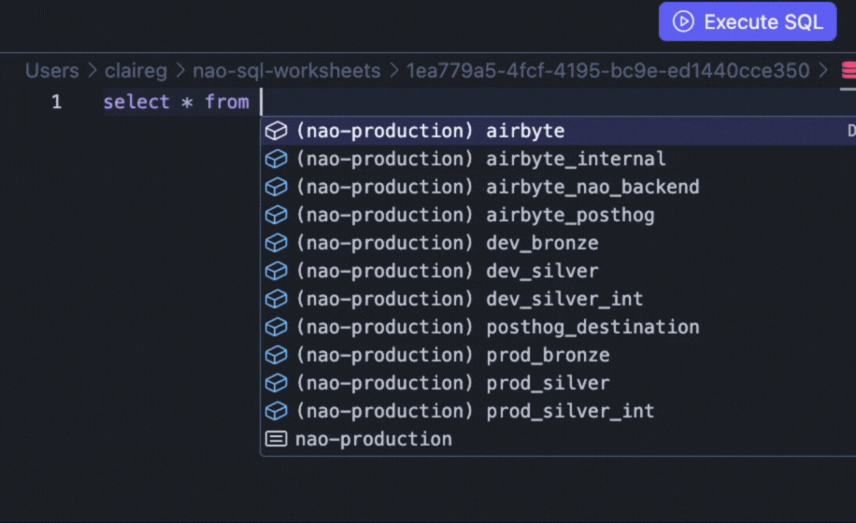The image size is (856, 523).
Task: Click the play icon inside Execute SQL
Action: point(684,21)
